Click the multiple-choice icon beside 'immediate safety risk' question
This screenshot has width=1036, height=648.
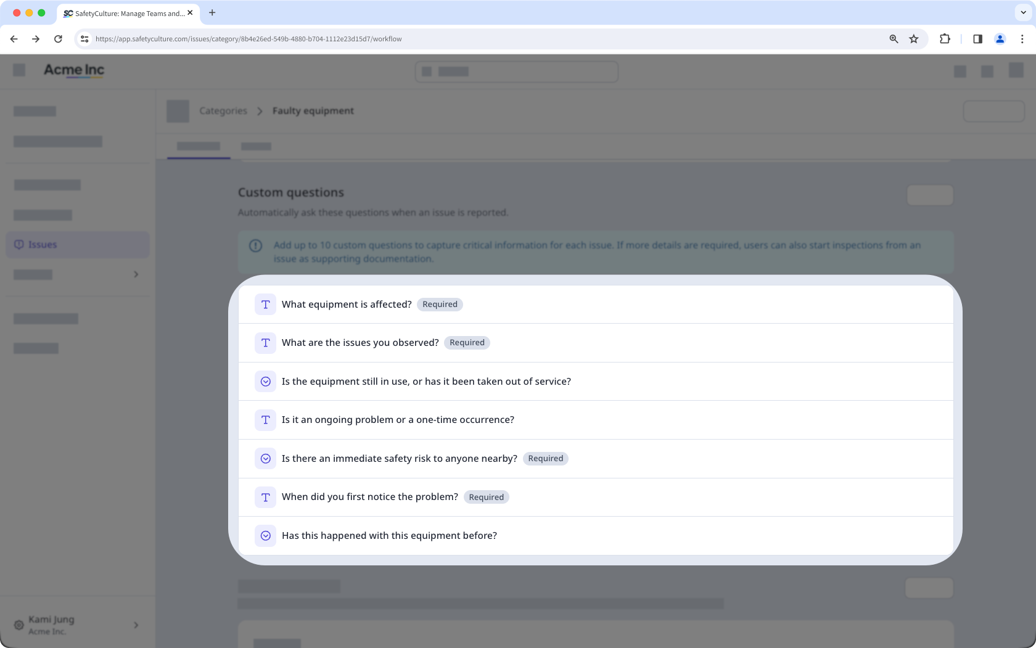[265, 459]
